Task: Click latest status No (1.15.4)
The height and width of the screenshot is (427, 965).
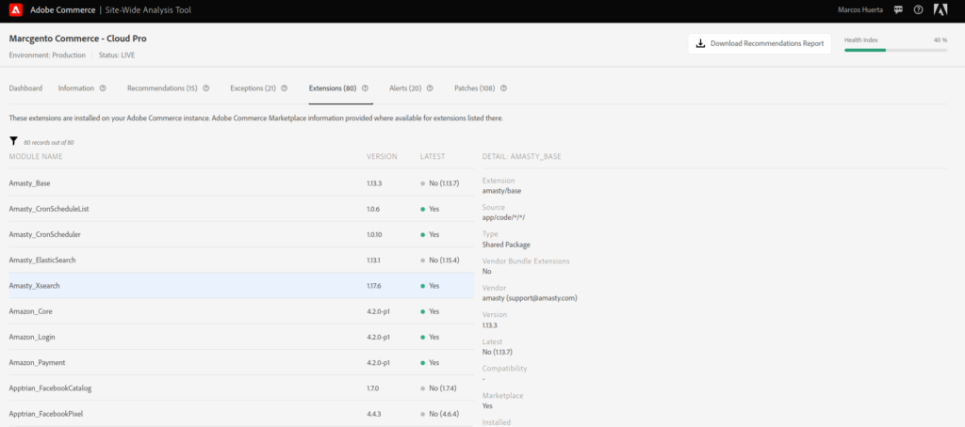Action: (x=443, y=260)
